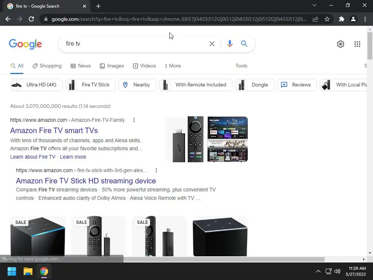Open search Tools options
373x280 pixels.
point(241,66)
